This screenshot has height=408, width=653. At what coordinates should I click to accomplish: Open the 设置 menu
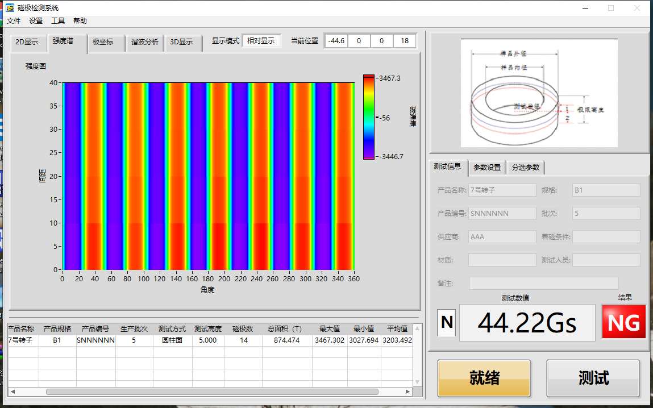pos(35,20)
